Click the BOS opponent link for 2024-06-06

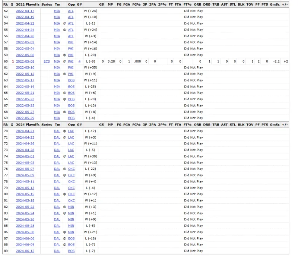(71, 238)
